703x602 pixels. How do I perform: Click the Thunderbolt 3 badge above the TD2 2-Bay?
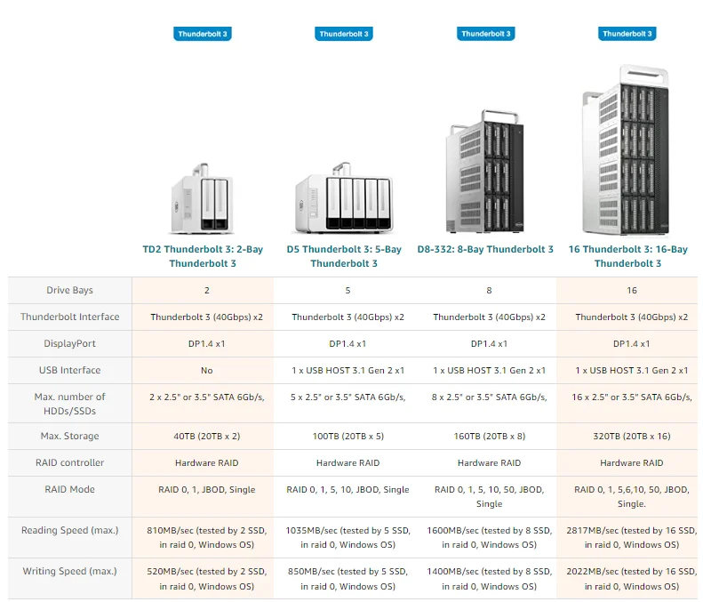(x=203, y=34)
